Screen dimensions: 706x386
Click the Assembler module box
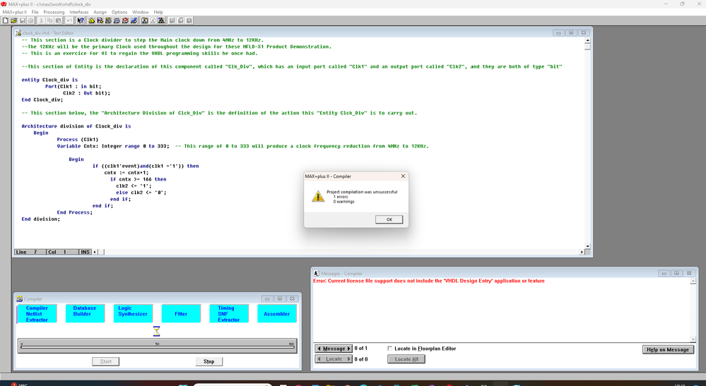tap(276, 314)
